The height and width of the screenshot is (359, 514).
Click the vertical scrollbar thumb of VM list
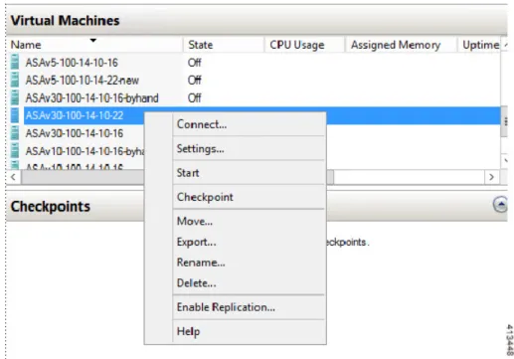[504, 121]
